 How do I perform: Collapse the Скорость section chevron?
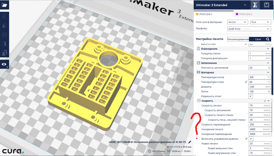(x=268, y=101)
